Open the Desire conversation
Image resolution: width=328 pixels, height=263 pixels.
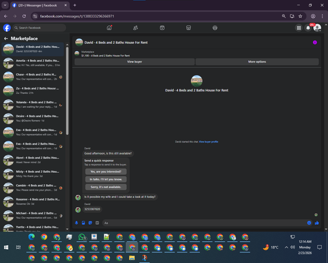(x=33, y=118)
